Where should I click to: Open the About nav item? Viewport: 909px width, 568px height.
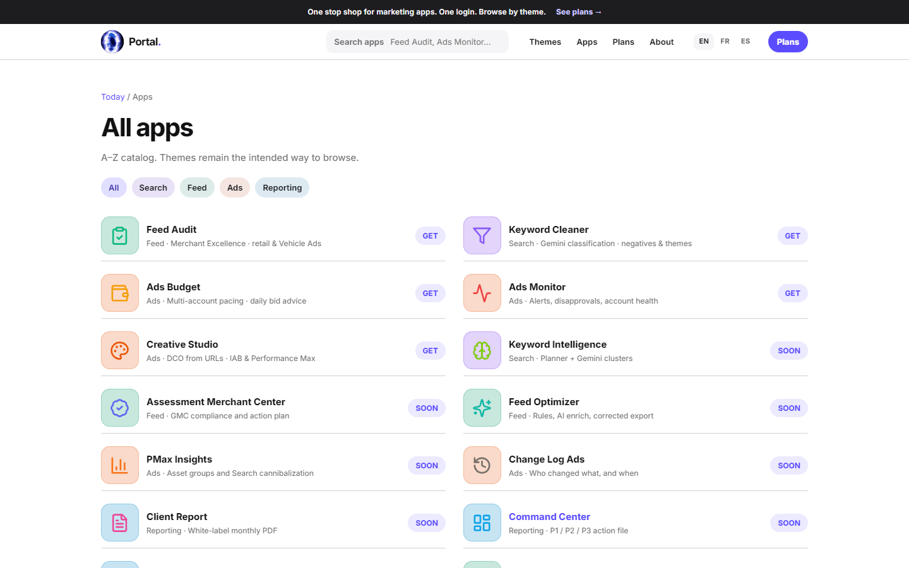[662, 42]
